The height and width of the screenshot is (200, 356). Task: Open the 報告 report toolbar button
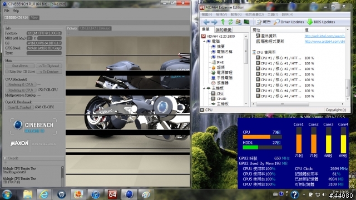pos(264,22)
